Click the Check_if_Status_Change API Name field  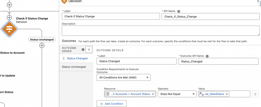210,17
